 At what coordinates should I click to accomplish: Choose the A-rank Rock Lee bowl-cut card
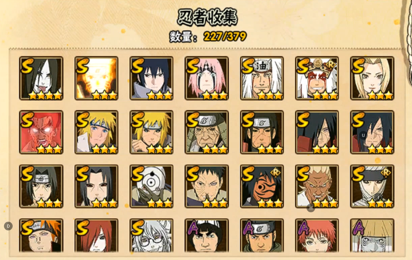pos(207,236)
